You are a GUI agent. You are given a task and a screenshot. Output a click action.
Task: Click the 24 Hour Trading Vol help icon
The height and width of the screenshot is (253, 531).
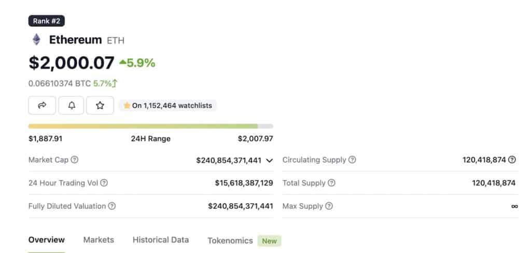pos(104,183)
